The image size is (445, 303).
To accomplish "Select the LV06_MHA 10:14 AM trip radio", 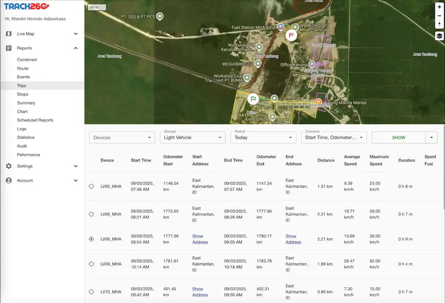I will (91, 264).
